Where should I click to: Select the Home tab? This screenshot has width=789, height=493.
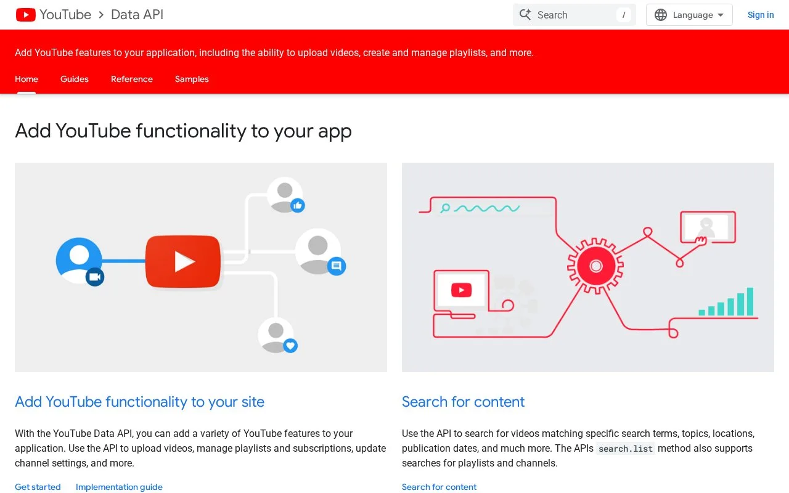pyautogui.click(x=27, y=79)
